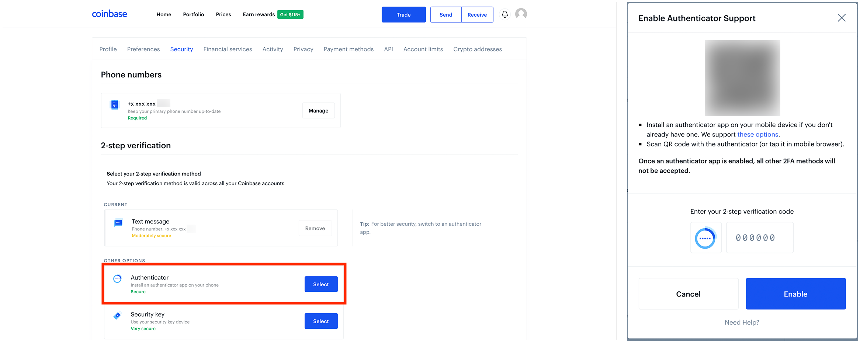The image size is (860, 343).
Task: Close the Enable Authenticator Support dialog
Action: 842,18
